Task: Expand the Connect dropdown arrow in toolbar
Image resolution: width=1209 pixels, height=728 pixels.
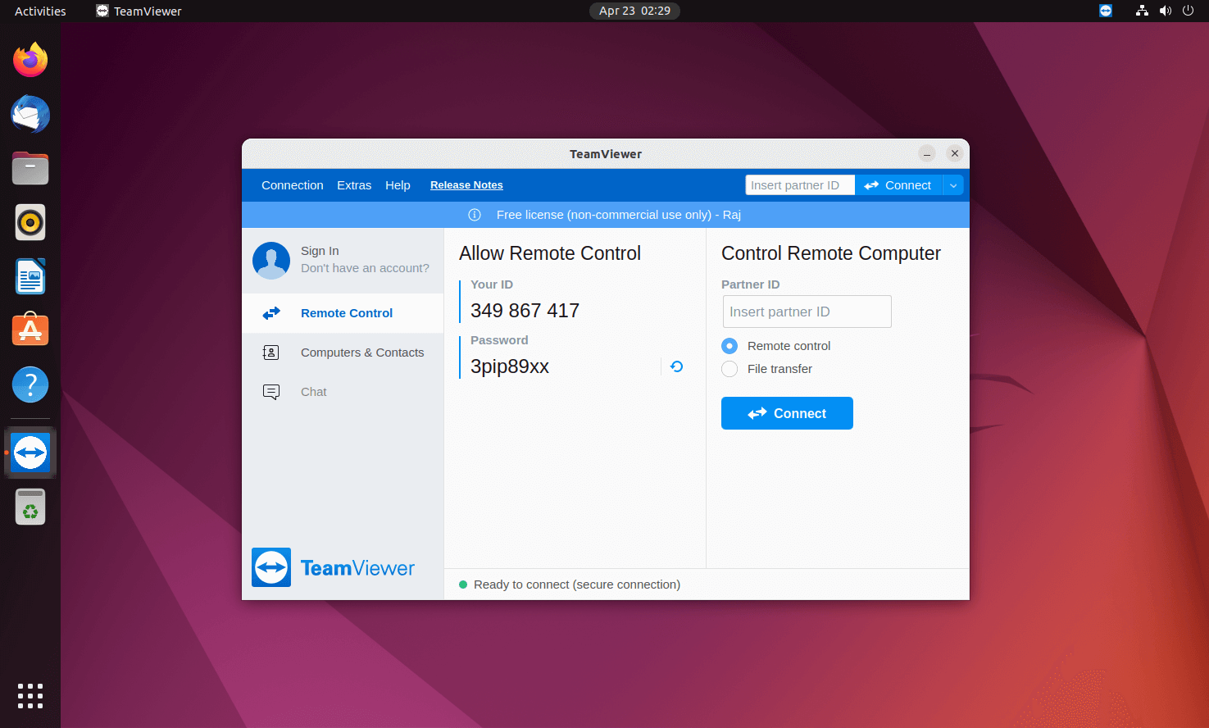Action: pos(953,185)
